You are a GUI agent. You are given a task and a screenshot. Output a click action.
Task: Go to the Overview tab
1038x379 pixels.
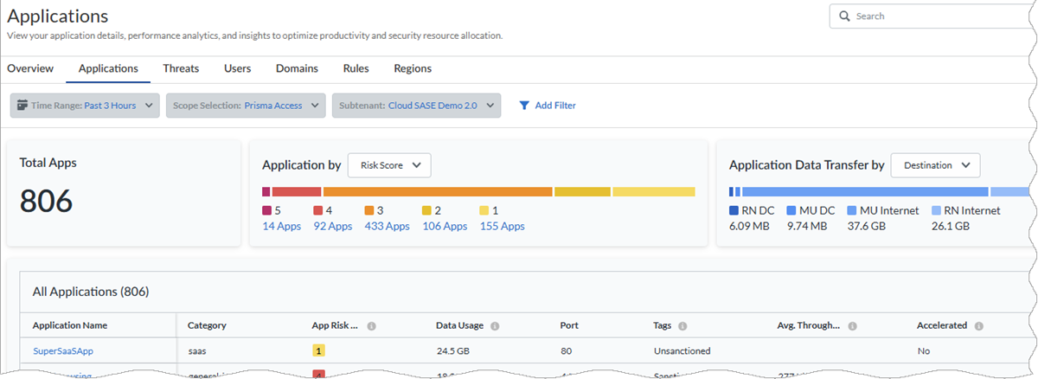pos(30,68)
